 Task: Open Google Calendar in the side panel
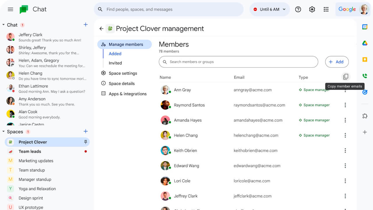click(x=365, y=26)
